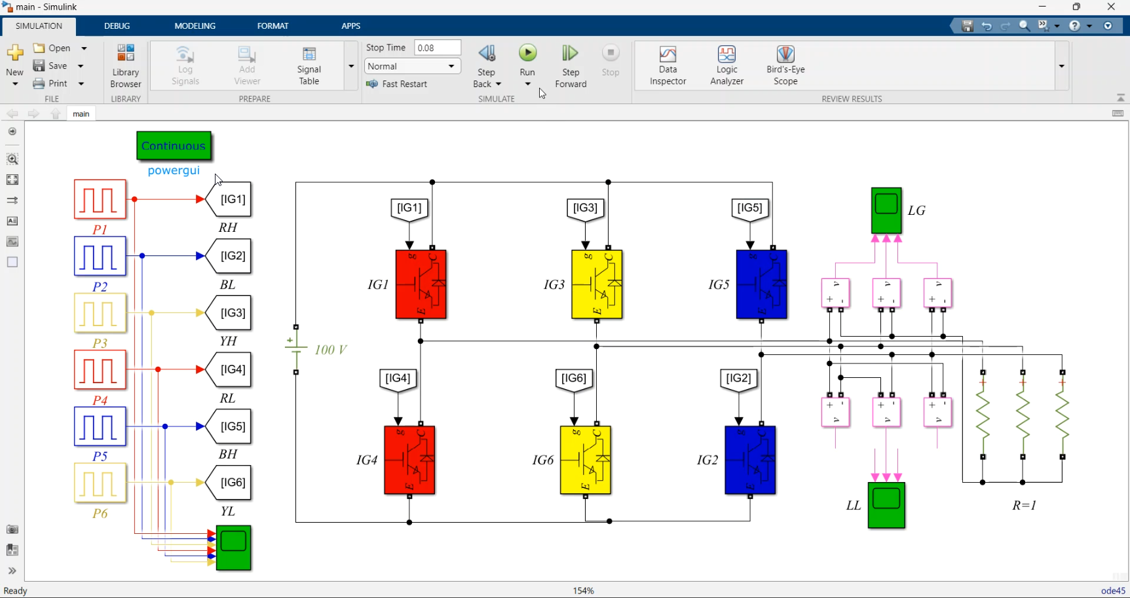
Task: Select the red IG1 IGBT block
Action: click(x=421, y=284)
